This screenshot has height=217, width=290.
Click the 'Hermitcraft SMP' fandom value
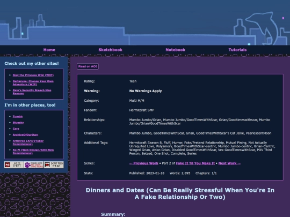click(142, 110)
